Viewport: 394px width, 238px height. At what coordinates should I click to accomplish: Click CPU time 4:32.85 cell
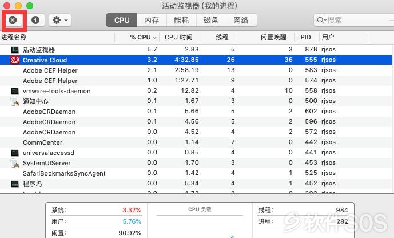[x=186, y=59]
